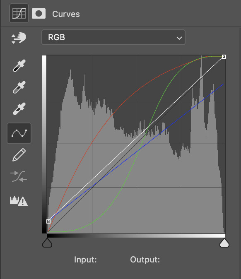Screen dimensions: 241x279
Task: Pick the white point eyedropper
Action: pyautogui.click(x=19, y=109)
